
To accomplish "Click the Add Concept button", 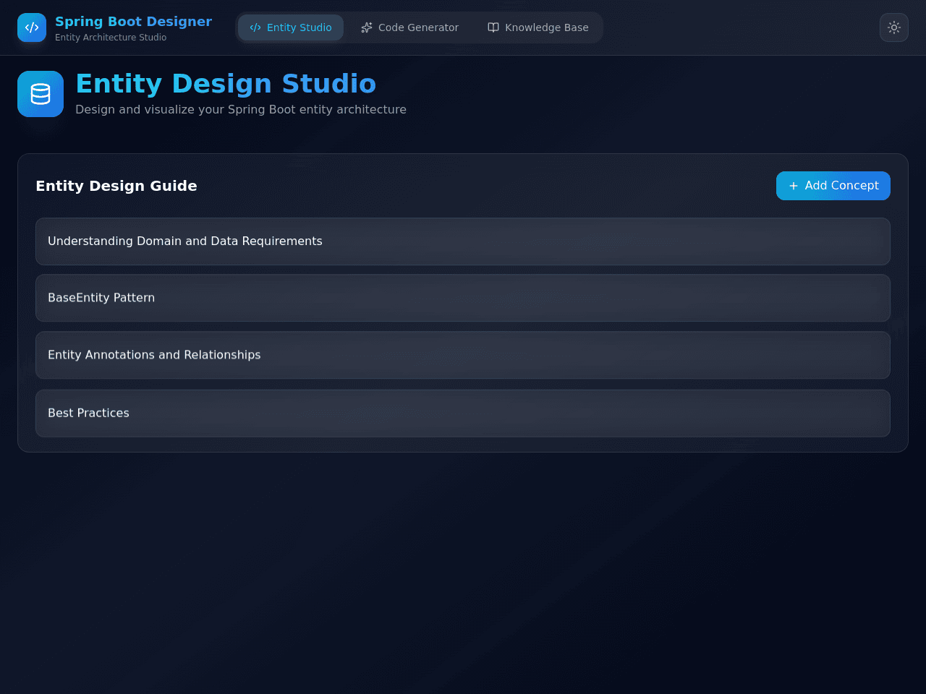I will click(x=833, y=186).
